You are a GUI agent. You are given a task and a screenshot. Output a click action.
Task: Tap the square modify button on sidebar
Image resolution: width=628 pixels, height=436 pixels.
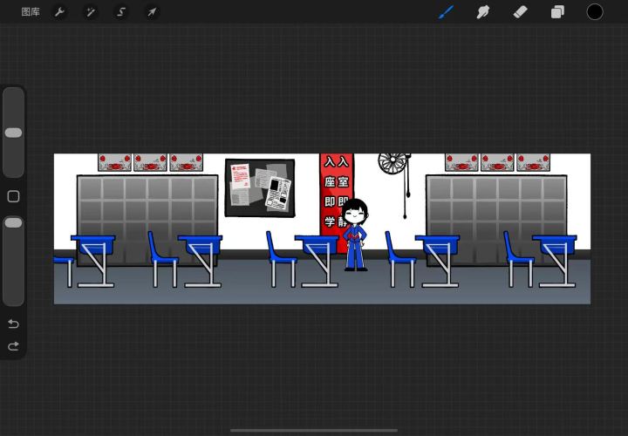tap(13, 196)
